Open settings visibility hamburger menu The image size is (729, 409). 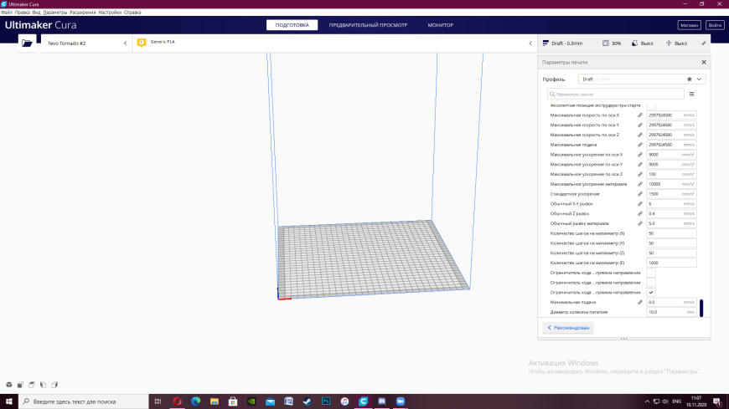coord(692,95)
